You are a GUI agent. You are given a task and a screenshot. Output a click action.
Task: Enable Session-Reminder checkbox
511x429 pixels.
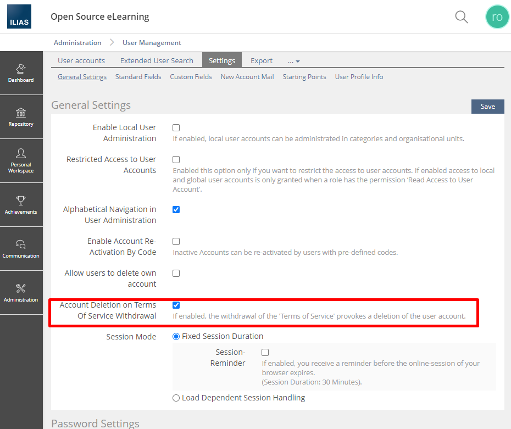(x=265, y=352)
